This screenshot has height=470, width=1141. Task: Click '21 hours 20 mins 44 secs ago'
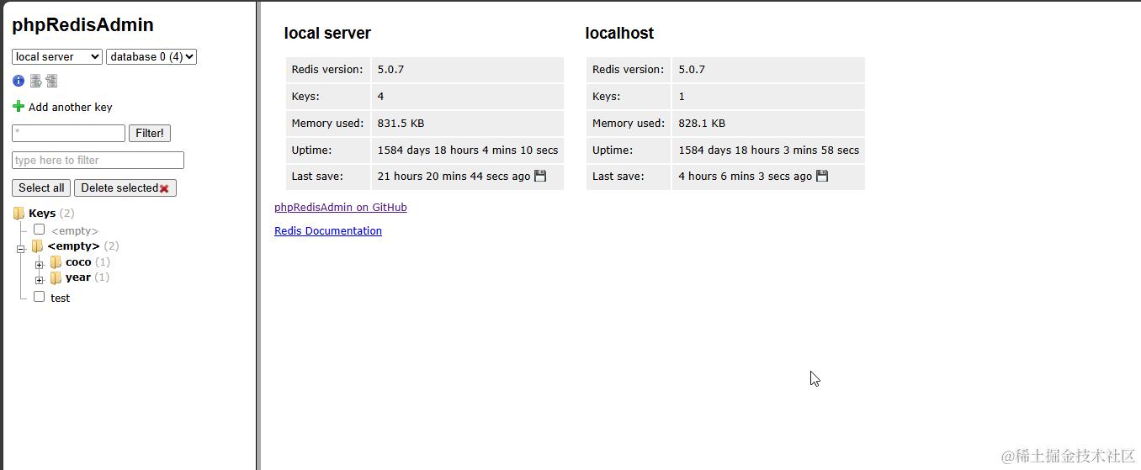(454, 176)
